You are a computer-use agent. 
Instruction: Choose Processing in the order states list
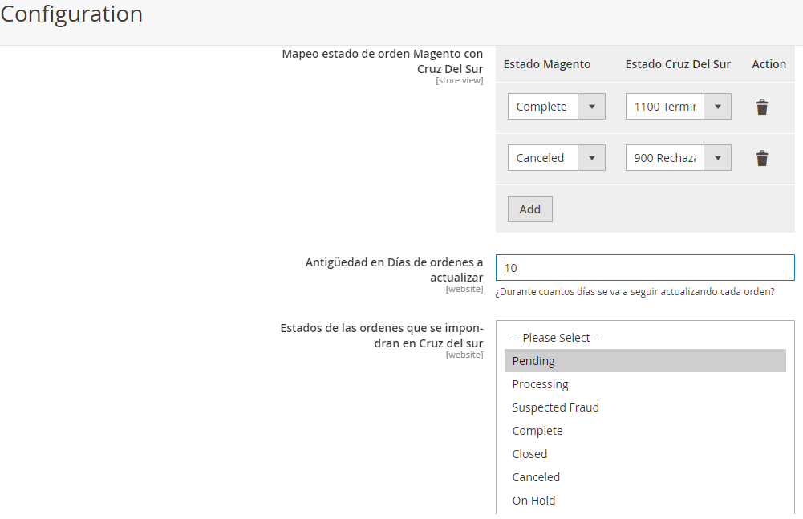(x=540, y=384)
